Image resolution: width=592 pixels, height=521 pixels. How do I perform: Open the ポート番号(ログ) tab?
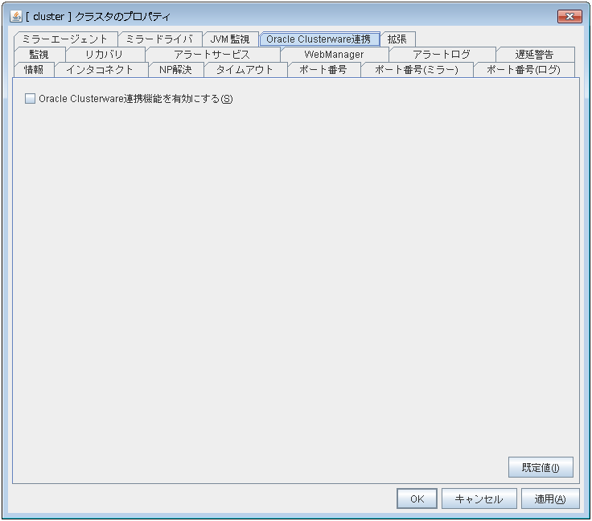(x=524, y=70)
